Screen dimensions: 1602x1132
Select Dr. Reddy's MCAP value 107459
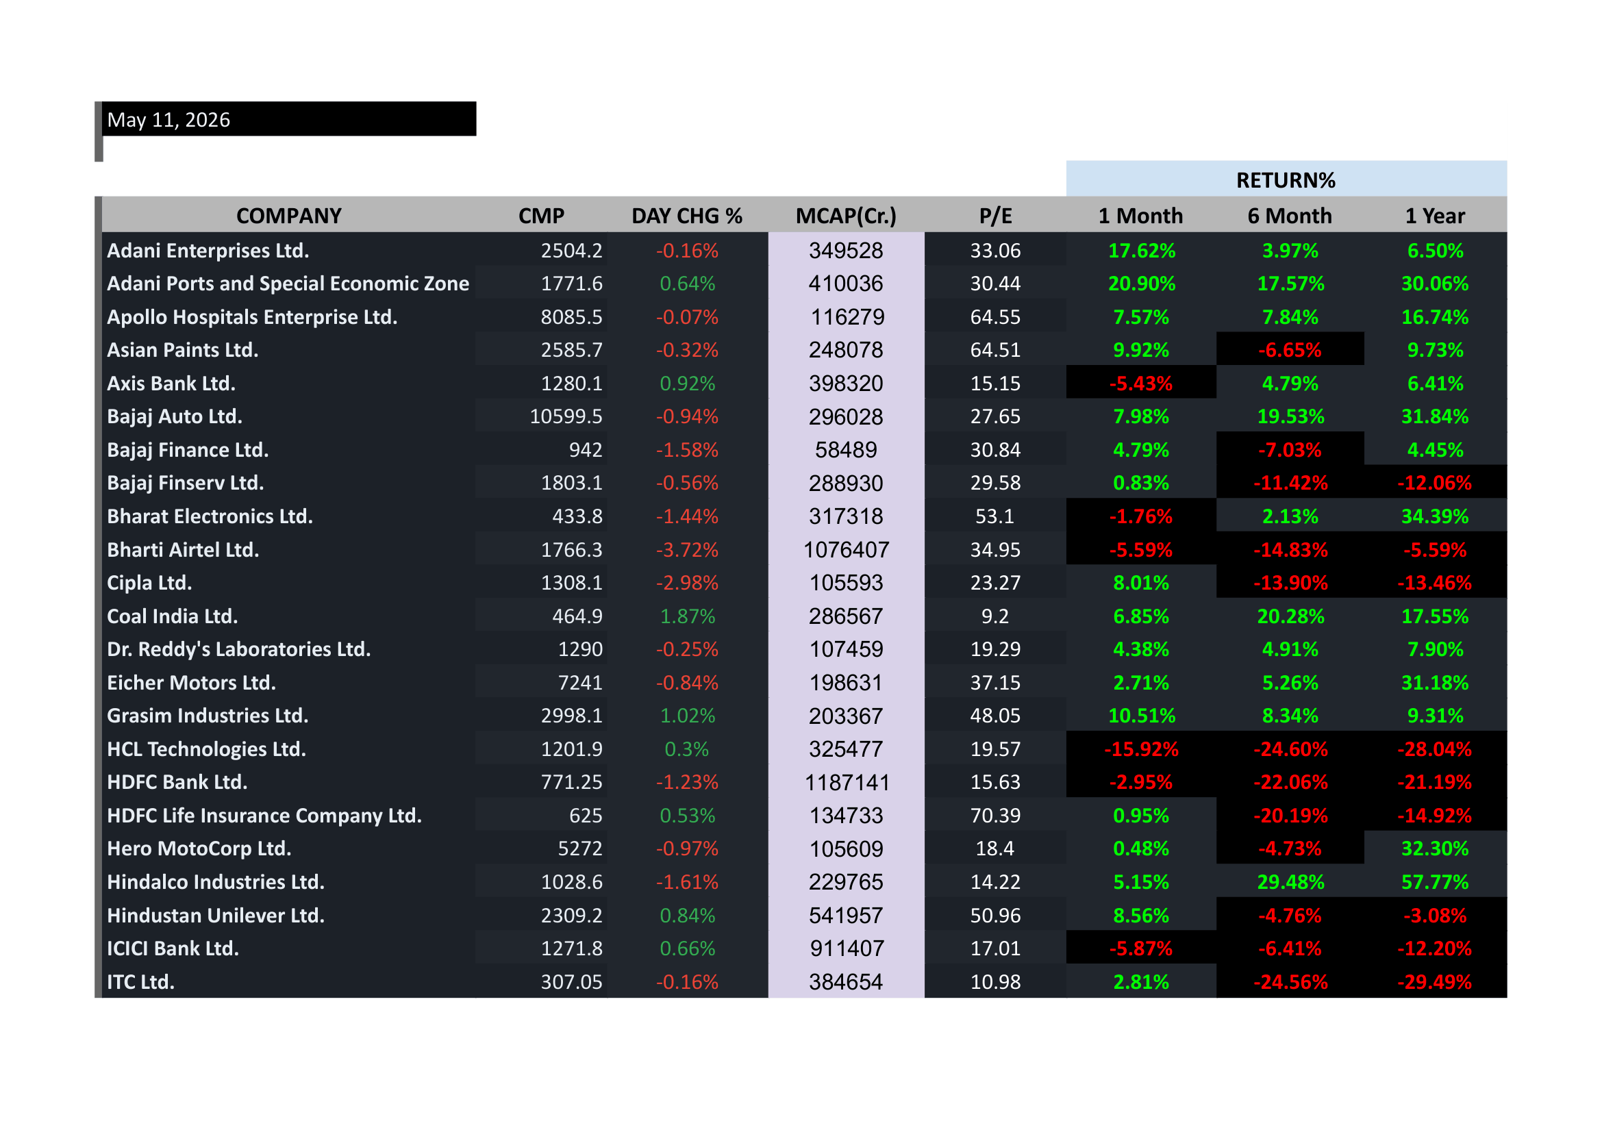pos(847,649)
